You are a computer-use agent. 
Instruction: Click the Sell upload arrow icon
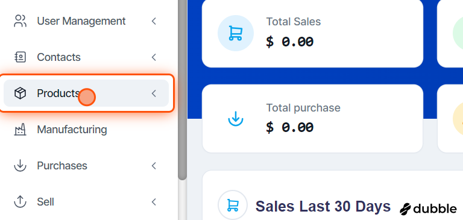coord(20,202)
